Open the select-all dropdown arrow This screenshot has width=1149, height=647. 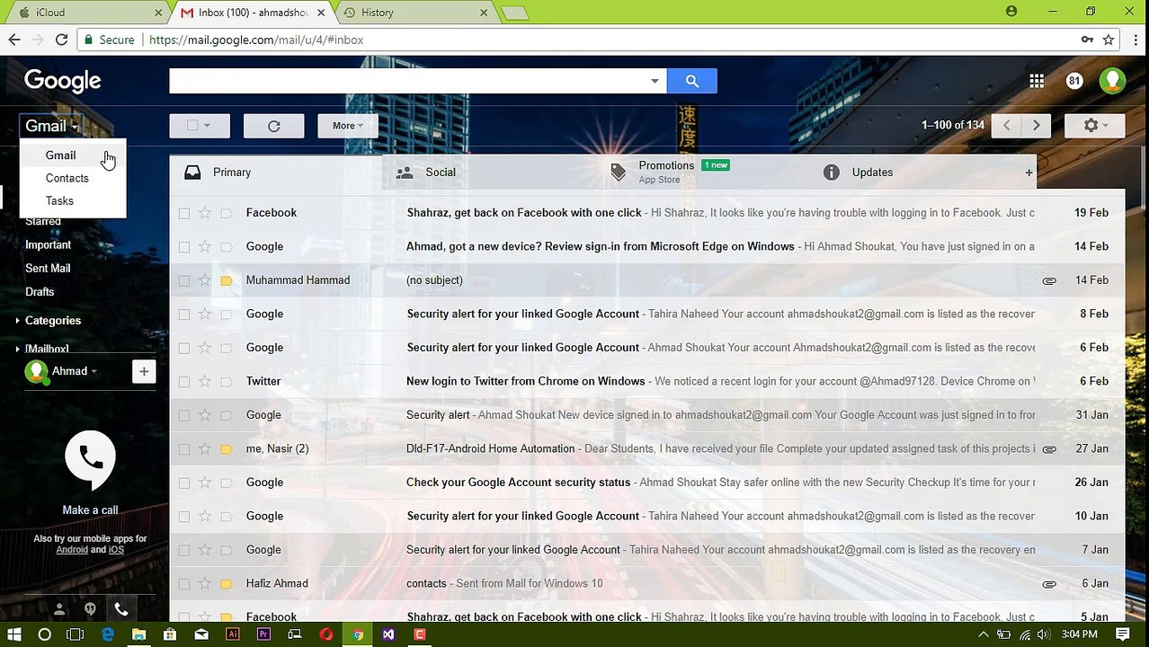pyautogui.click(x=208, y=126)
